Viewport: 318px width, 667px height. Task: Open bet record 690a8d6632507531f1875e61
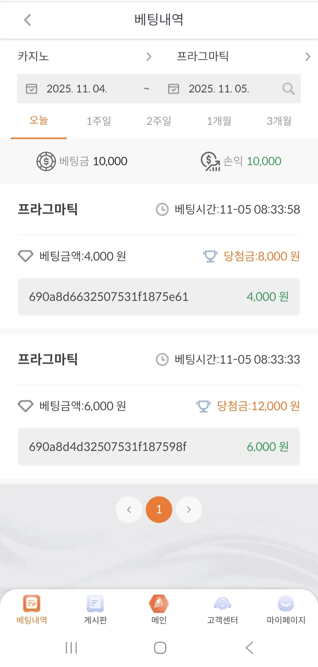tap(159, 297)
